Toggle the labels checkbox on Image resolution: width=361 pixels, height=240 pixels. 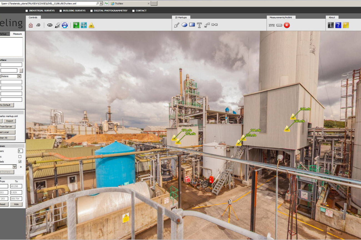(x=19, y=162)
